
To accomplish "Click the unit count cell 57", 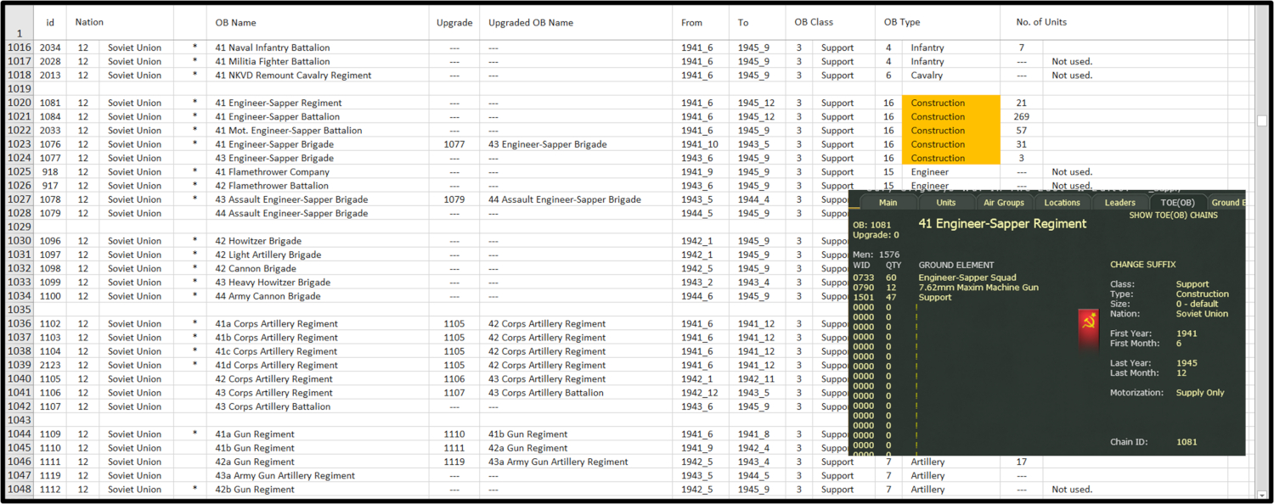I will click(1022, 131).
